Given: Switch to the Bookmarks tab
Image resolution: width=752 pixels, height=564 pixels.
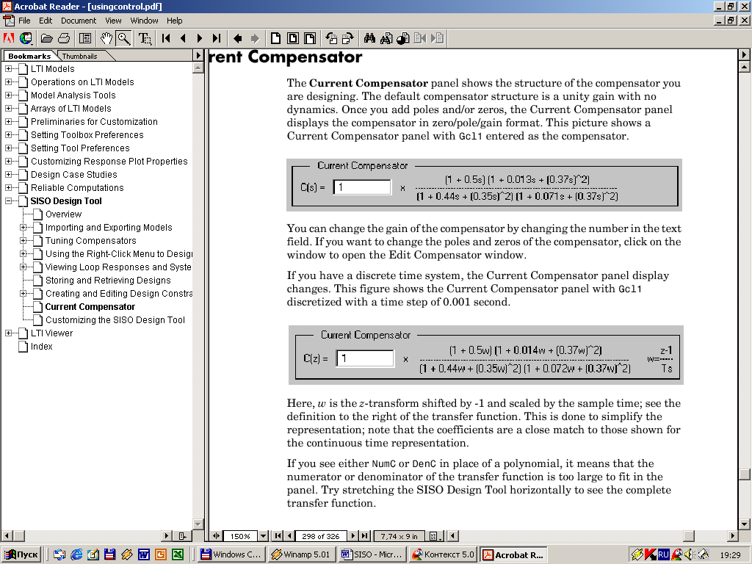Looking at the screenshot, I should tap(29, 56).
